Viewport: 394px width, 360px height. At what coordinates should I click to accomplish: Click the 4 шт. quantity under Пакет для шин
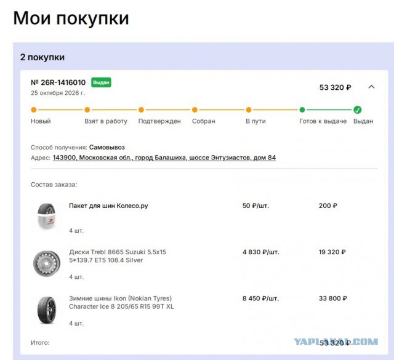(x=76, y=231)
